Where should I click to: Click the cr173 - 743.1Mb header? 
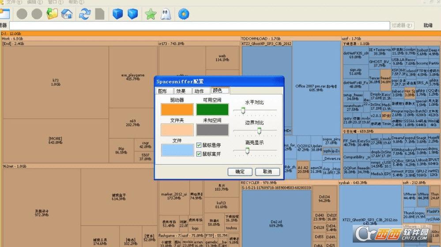click(199, 44)
